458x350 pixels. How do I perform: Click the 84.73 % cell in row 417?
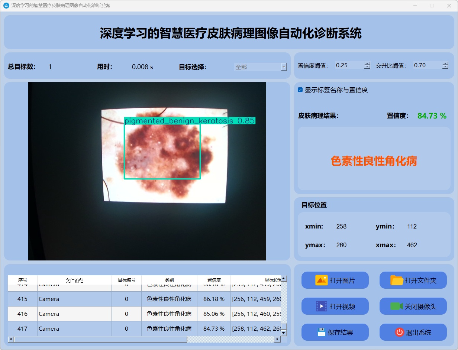point(214,328)
